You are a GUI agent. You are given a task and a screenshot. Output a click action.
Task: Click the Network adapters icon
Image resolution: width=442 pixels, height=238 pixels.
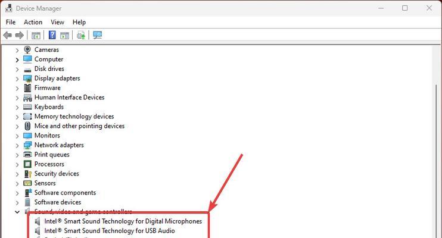[x=27, y=145]
